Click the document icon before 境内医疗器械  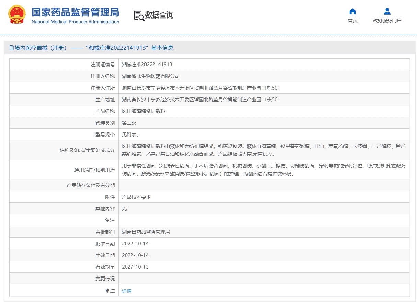pos(12,48)
